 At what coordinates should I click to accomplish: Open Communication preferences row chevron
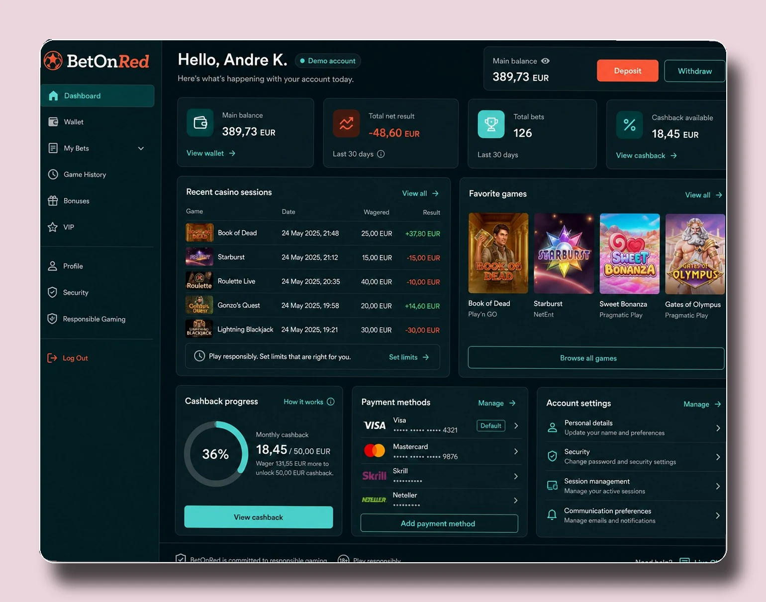click(718, 516)
